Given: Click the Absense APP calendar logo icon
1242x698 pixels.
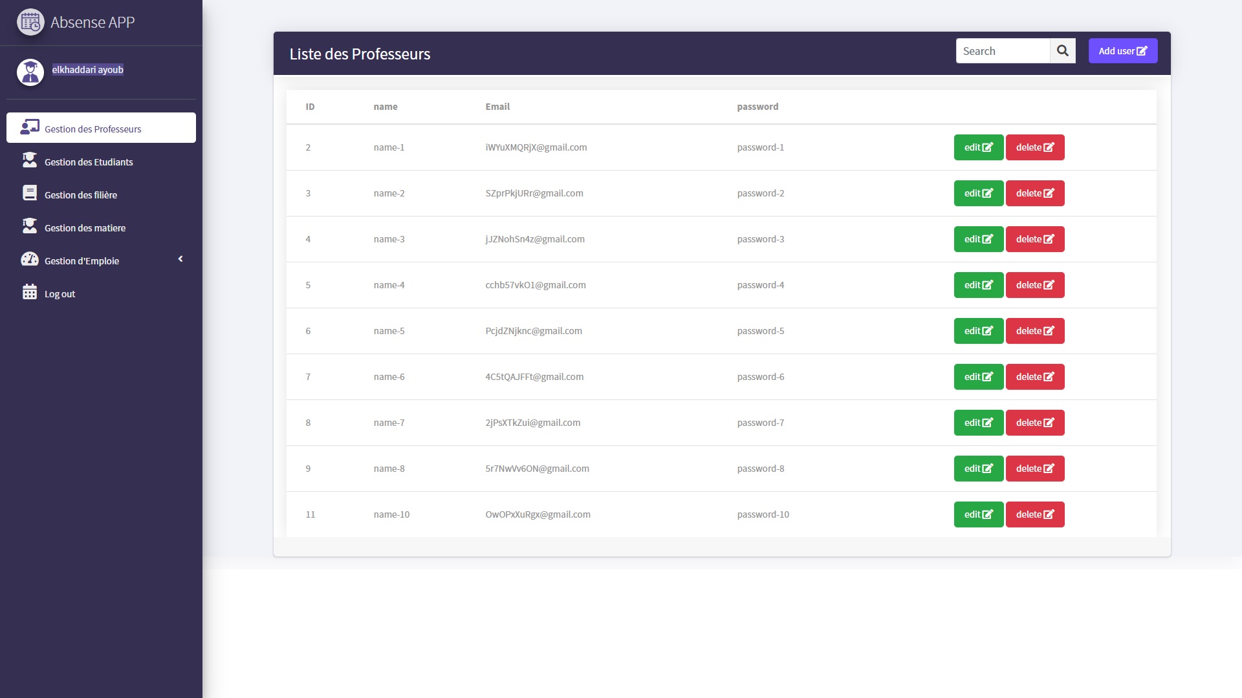Looking at the screenshot, I should pyautogui.click(x=30, y=23).
